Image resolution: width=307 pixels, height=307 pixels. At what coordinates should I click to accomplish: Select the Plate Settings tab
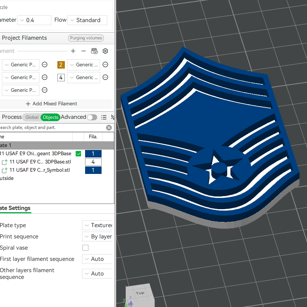coord(15,208)
